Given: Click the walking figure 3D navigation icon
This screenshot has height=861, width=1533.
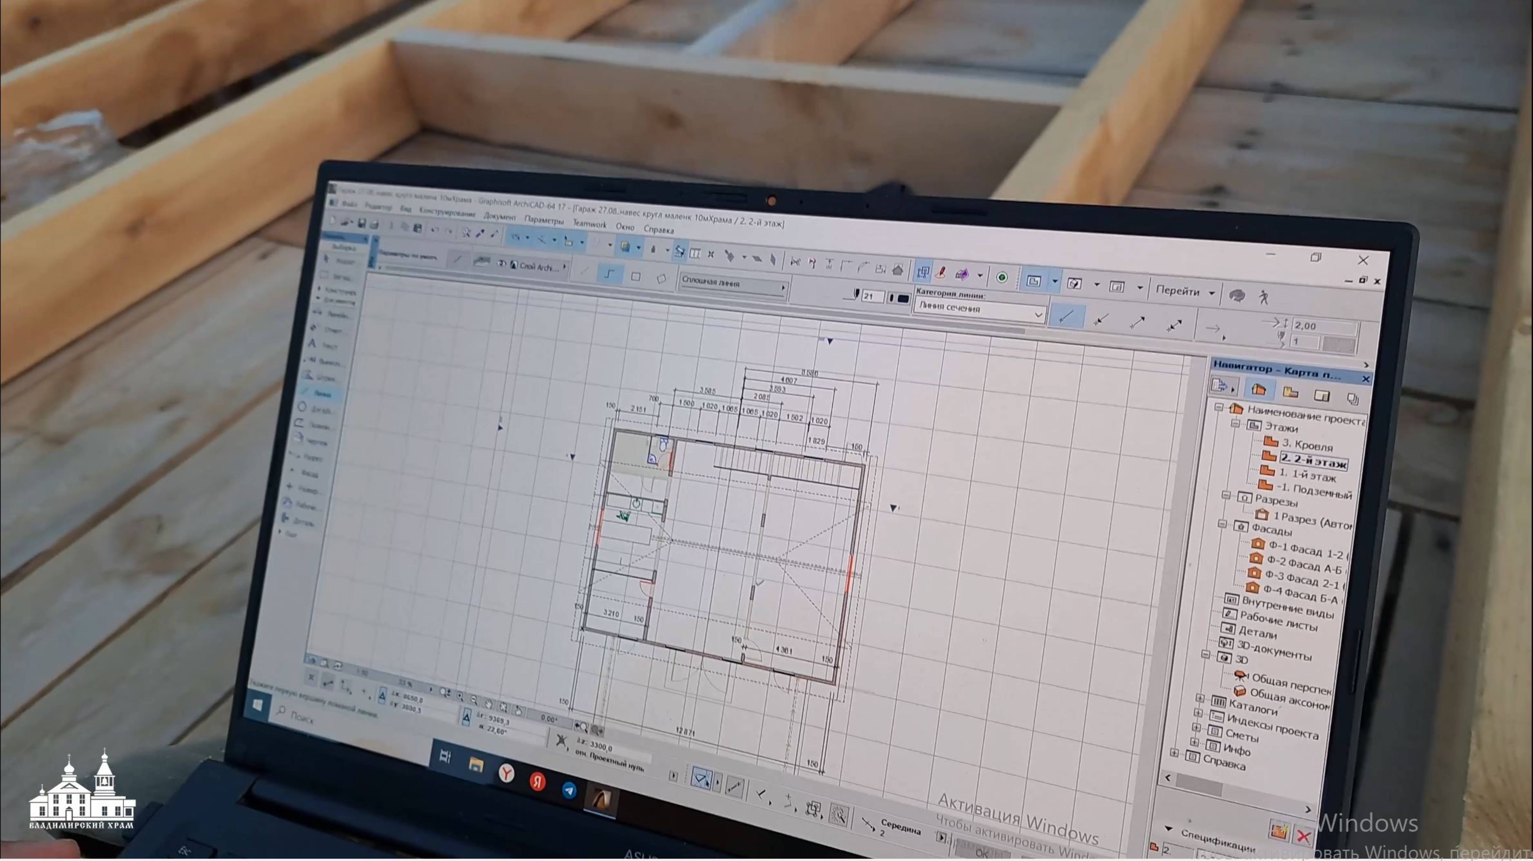Looking at the screenshot, I should (1264, 297).
